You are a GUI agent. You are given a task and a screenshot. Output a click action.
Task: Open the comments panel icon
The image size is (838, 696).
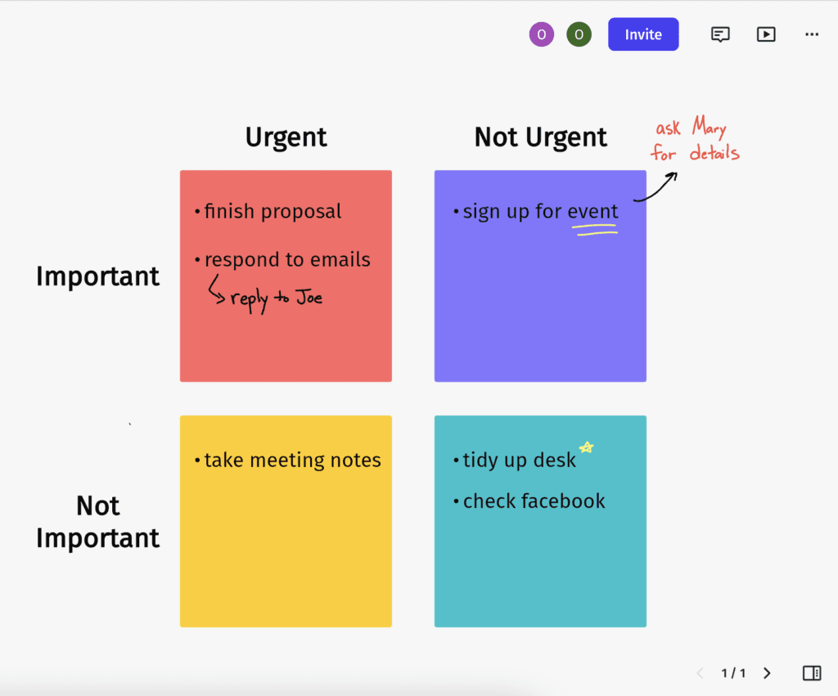(x=720, y=34)
